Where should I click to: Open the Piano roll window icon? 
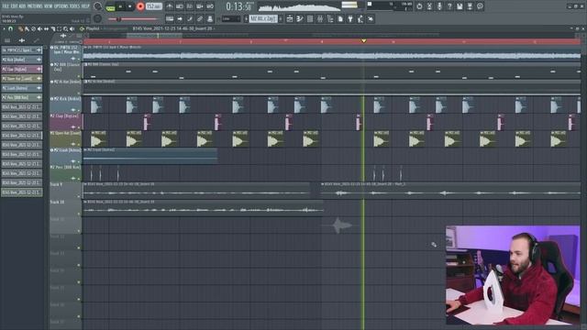(300, 18)
